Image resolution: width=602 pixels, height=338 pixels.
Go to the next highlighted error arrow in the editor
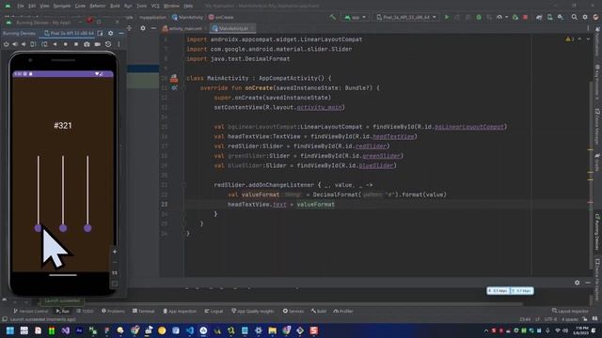click(x=587, y=39)
